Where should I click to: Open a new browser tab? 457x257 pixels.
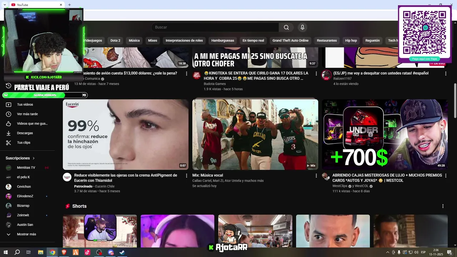pos(70,5)
